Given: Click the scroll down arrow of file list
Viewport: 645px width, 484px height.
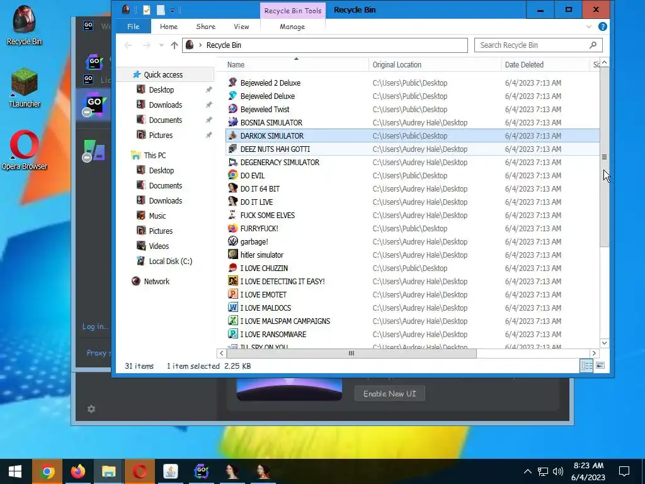Looking at the screenshot, I should pos(604,343).
